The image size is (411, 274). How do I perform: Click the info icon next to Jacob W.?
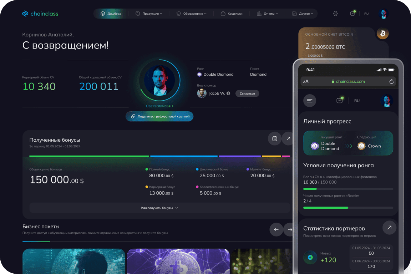click(228, 93)
